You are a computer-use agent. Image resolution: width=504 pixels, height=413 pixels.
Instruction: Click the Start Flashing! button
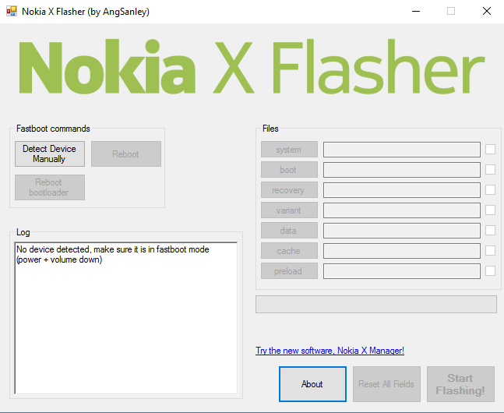click(x=460, y=384)
